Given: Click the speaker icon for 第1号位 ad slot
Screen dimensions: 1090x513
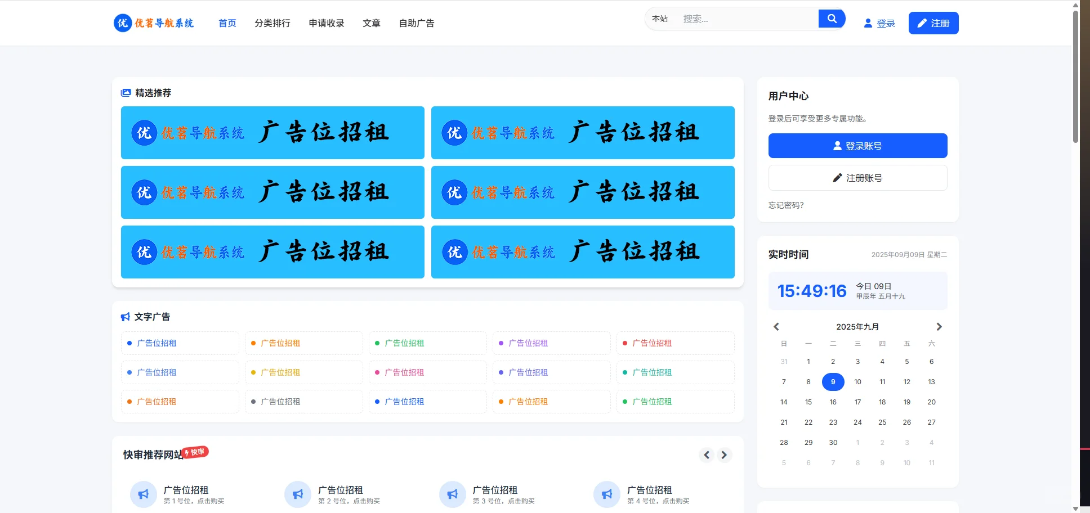Looking at the screenshot, I should point(143,494).
